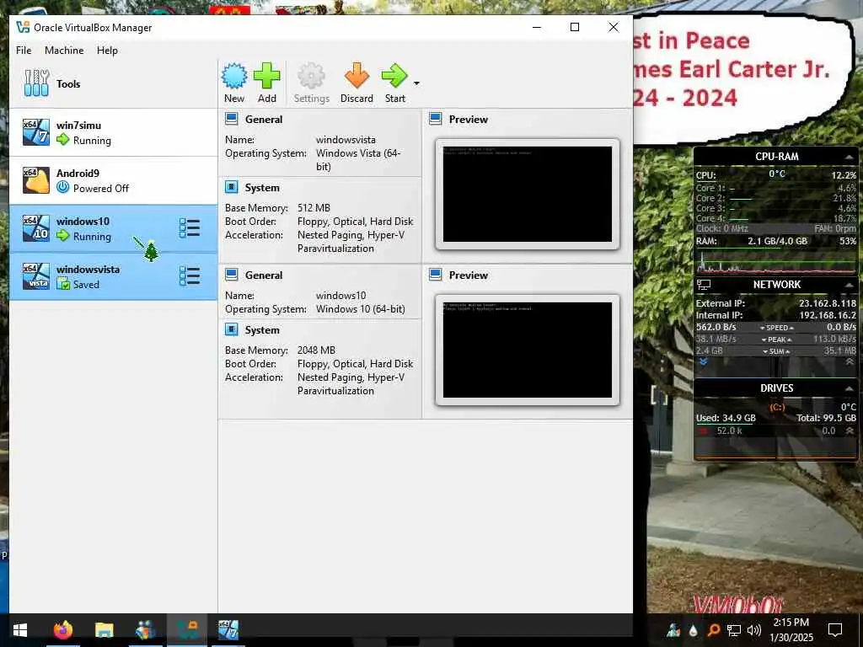Collapse the DRIVES widget section
863x647 pixels.
tap(849, 388)
